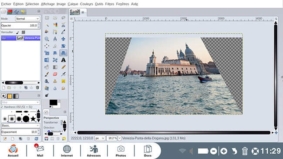This screenshot has width=283, height=159.
Task: Select the Paintbrush tool
Action: (x=47, y=74)
